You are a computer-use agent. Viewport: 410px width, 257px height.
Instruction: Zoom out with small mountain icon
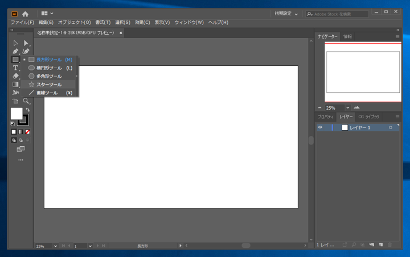(320, 107)
